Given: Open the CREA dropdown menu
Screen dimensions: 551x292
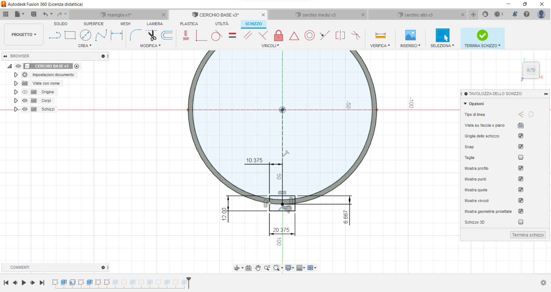Looking at the screenshot, I should click(85, 45).
